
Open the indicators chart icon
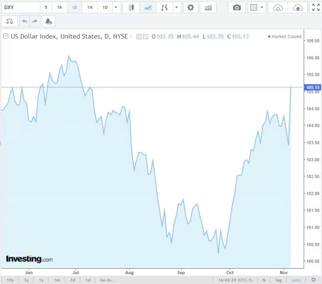click(208, 7)
